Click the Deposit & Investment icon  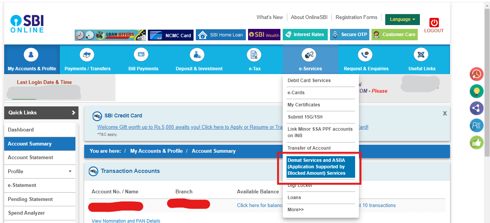197,54
